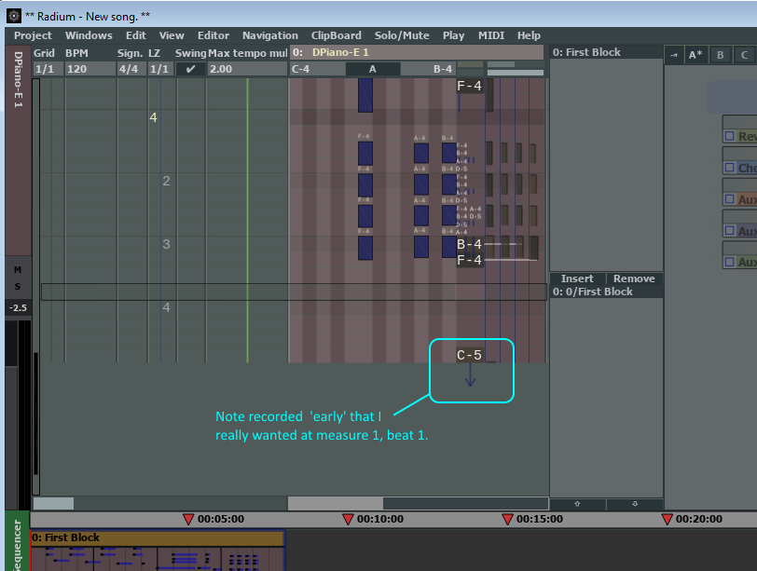Toggle the Swing checkbox in the toolbar
The width and height of the screenshot is (757, 571).
pos(191,68)
